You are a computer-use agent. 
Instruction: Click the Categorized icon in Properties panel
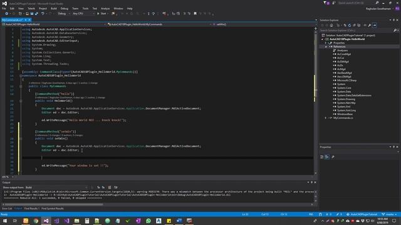322,157
